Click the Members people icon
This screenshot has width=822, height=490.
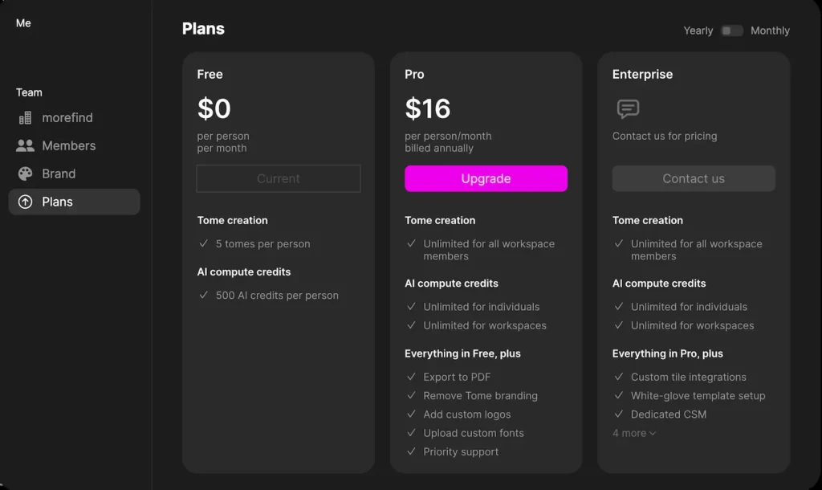click(x=26, y=145)
